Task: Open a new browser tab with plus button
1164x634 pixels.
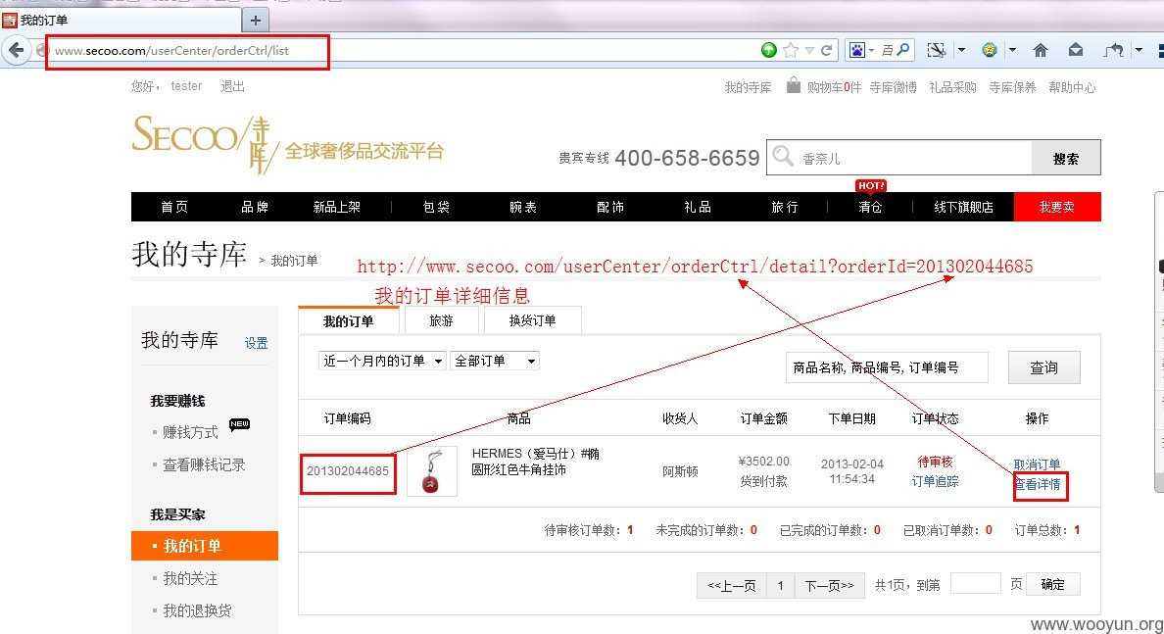Action: pyautogui.click(x=256, y=20)
